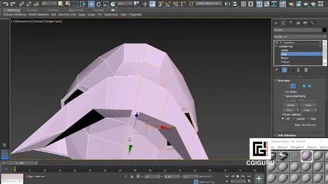
Task: Activate the Select and Scale tool
Action: 106,4
